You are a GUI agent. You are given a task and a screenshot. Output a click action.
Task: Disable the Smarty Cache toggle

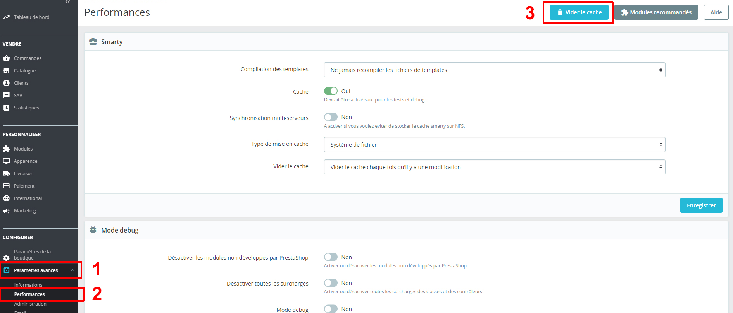point(331,91)
